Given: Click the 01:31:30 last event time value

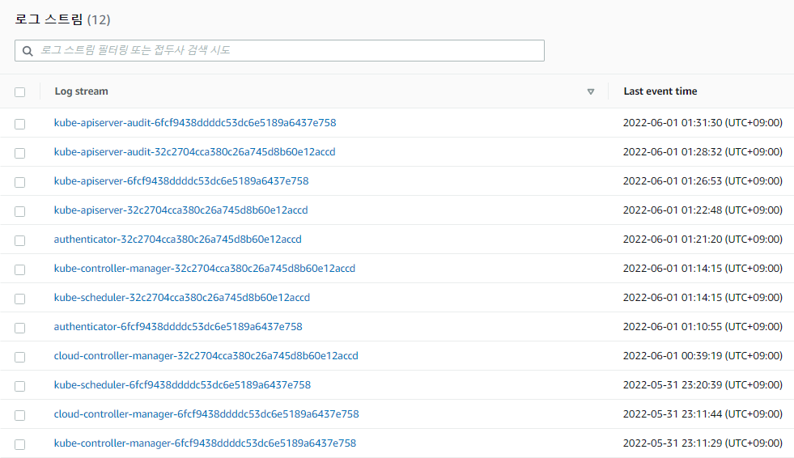Looking at the screenshot, I should [703, 123].
